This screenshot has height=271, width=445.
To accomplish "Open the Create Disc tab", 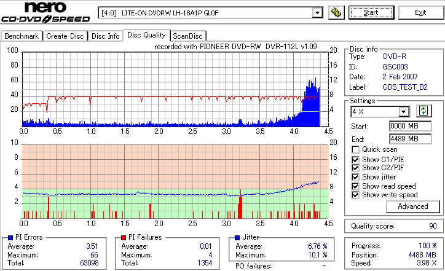I will coord(65,36).
